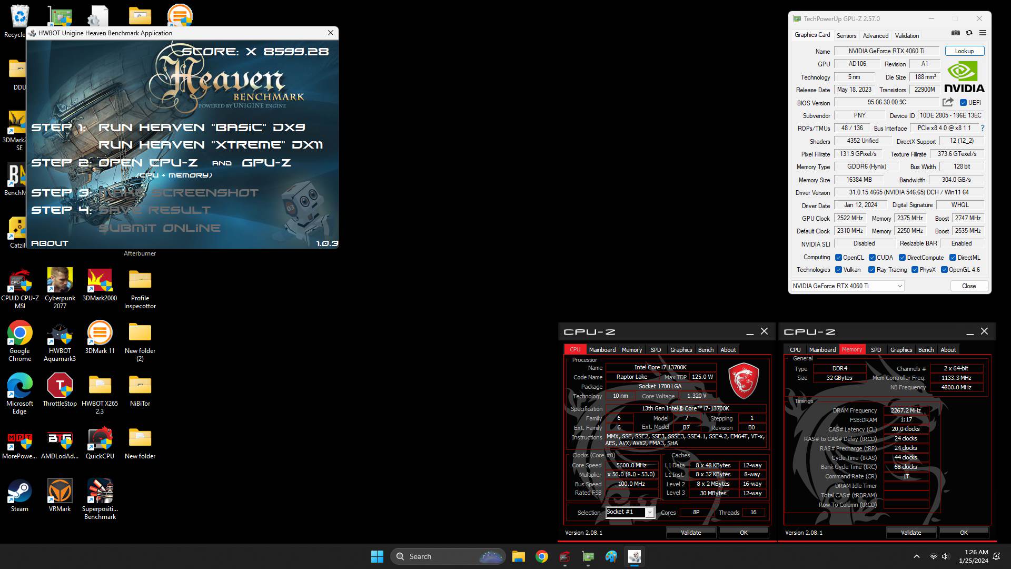Open Superposition Benchmark desktop icon

(x=100, y=498)
